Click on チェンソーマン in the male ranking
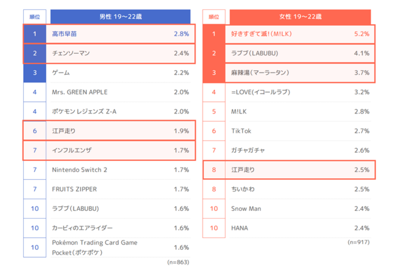Screen dimensions: 396x274 71,53
